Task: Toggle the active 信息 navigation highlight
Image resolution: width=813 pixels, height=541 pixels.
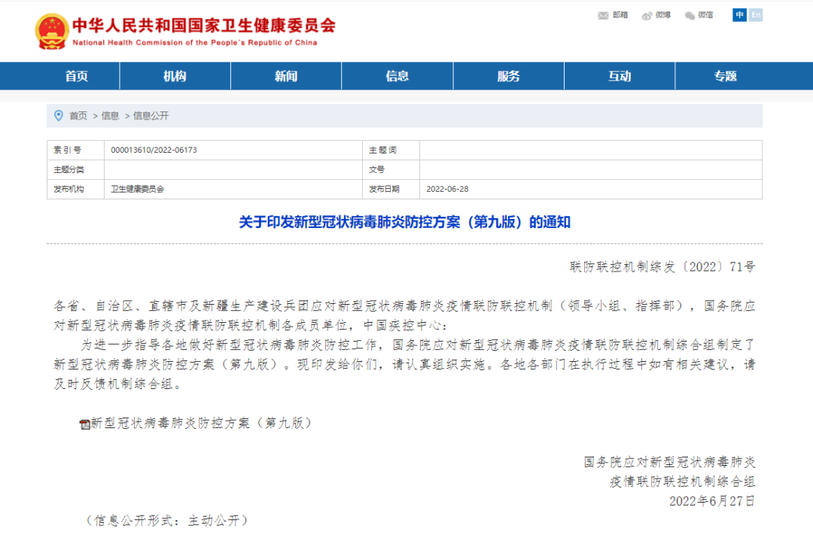Action: click(x=397, y=75)
